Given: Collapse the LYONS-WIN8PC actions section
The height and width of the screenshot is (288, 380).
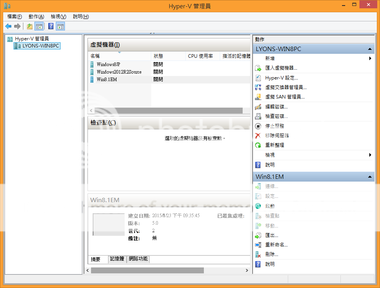Looking at the screenshot, I should pyautogui.click(x=370, y=49).
